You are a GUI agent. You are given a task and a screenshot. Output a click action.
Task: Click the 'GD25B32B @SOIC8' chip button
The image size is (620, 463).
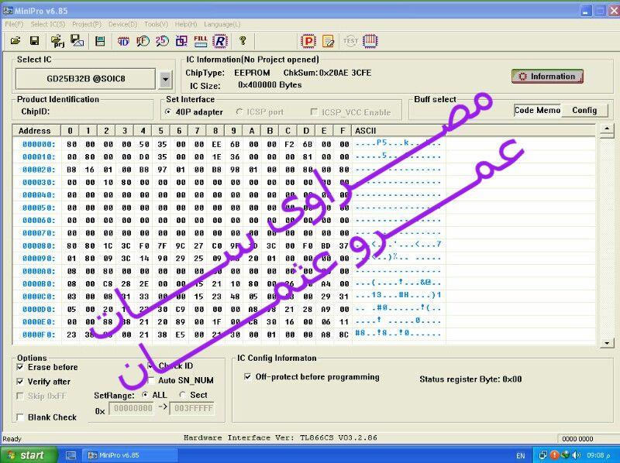pos(85,79)
